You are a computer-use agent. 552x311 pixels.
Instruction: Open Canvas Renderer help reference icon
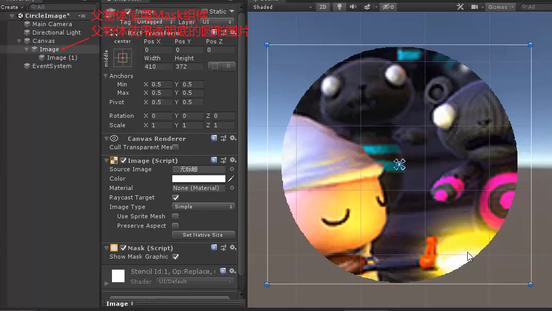[x=213, y=138]
